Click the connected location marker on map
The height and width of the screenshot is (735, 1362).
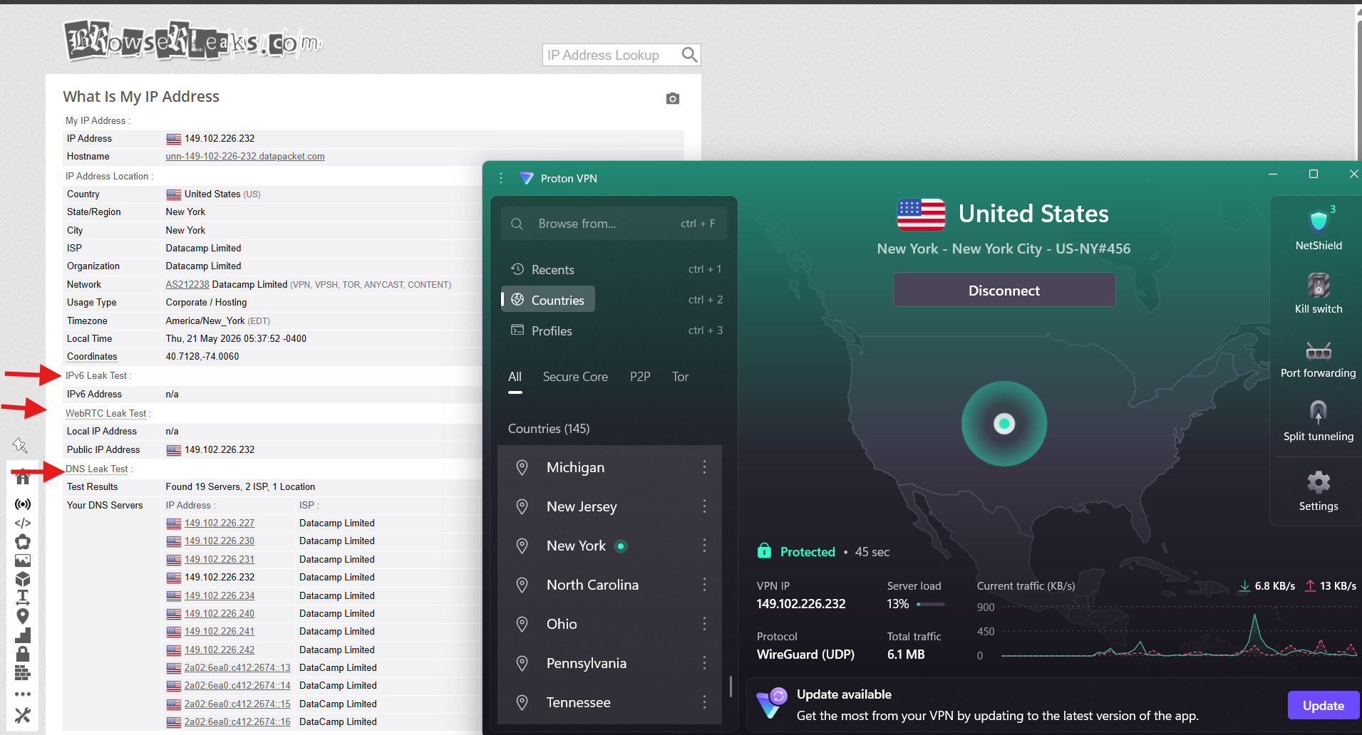[1004, 424]
